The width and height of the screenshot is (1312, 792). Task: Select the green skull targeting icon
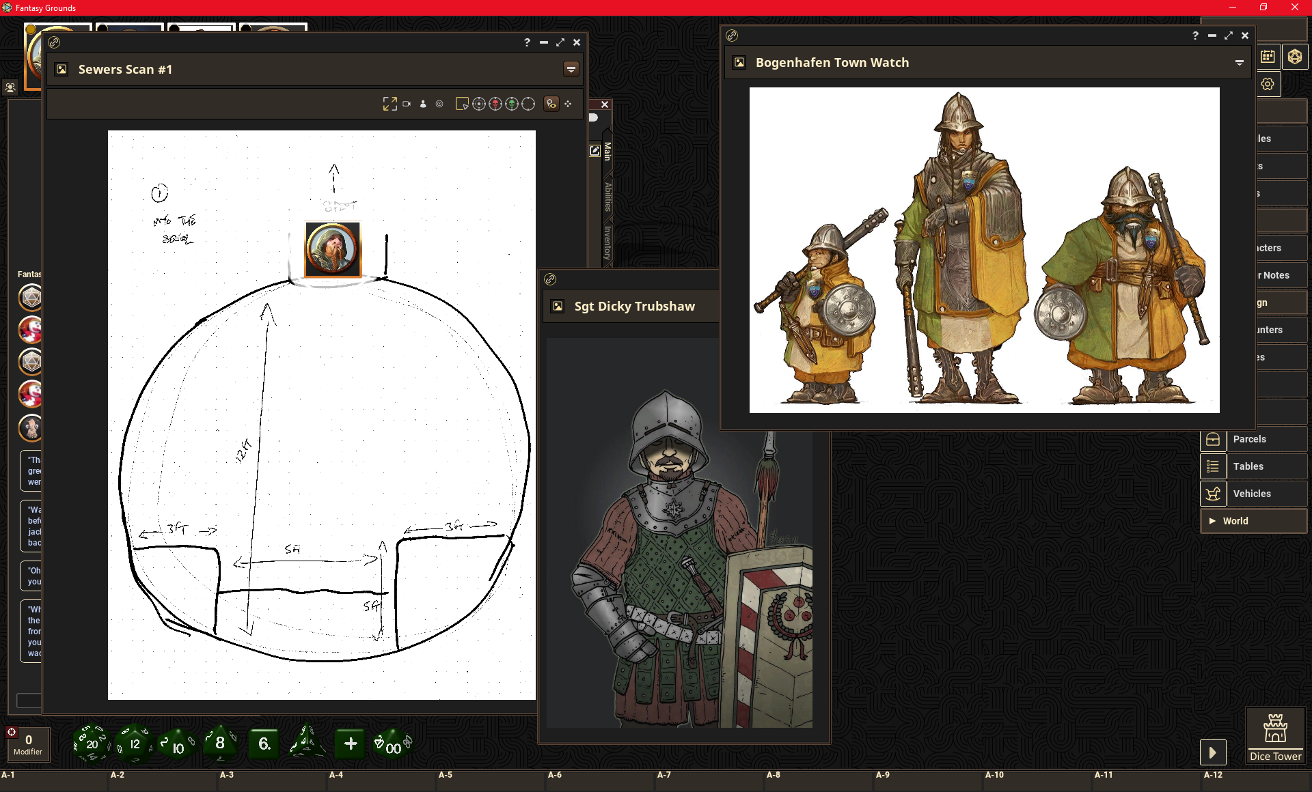pos(512,104)
